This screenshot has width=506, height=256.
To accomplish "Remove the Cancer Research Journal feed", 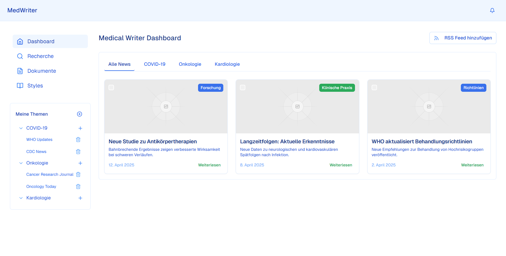I will 78,174.
